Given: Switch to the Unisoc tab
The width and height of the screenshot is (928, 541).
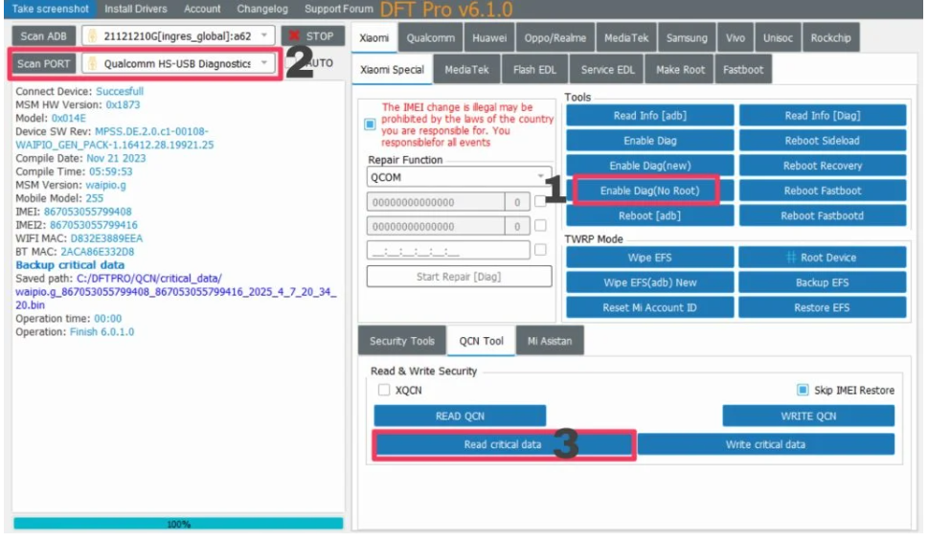Looking at the screenshot, I should (778, 38).
